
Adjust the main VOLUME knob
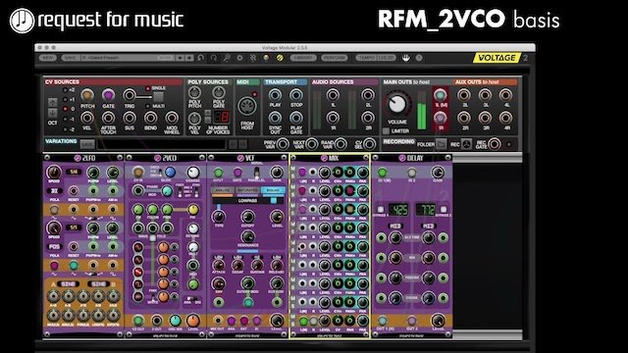(396, 104)
